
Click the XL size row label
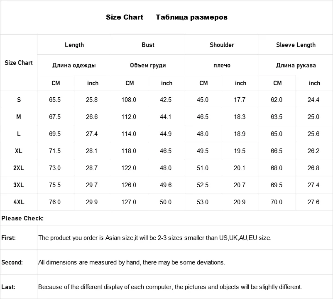pos(19,151)
